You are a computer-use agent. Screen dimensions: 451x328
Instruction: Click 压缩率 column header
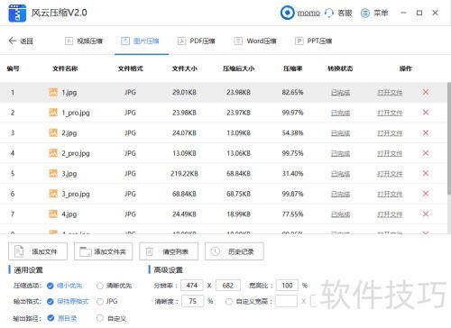point(292,68)
